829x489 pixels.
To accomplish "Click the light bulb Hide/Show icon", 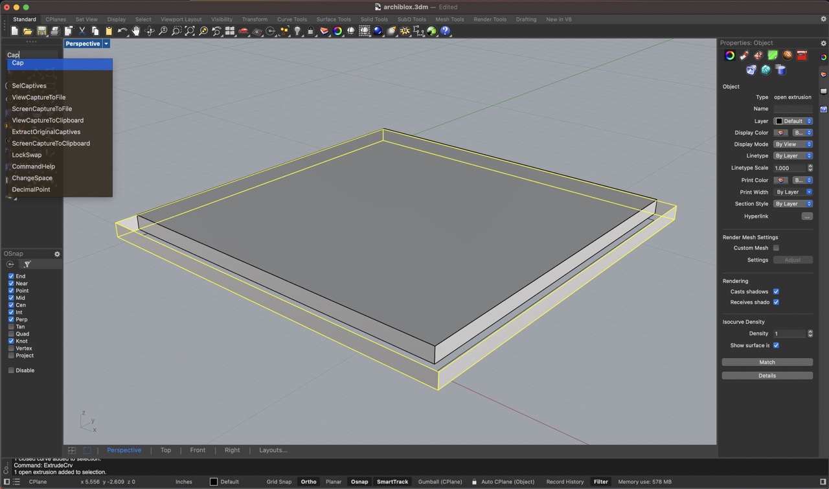I will click(x=297, y=31).
